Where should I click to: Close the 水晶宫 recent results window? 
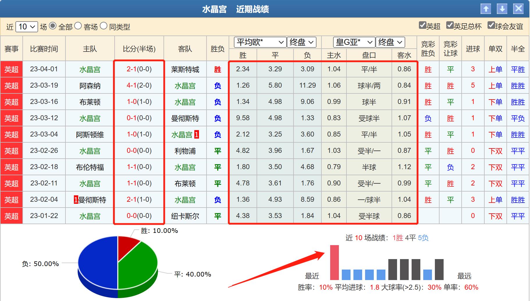[x=519, y=9]
